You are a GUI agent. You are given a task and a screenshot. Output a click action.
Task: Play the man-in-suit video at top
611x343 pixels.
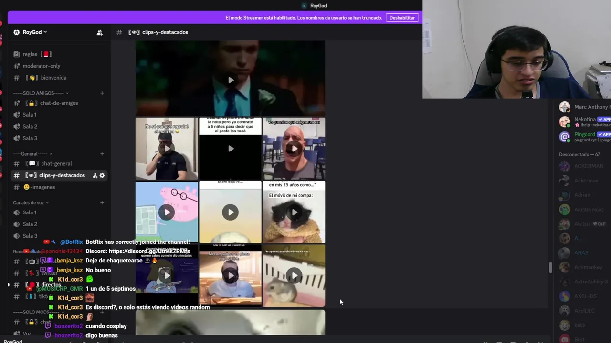coord(231,80)
